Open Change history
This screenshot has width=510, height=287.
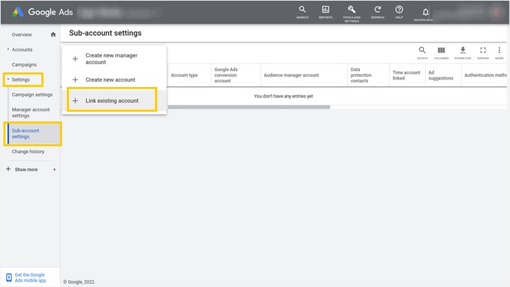tap(28, 152)
